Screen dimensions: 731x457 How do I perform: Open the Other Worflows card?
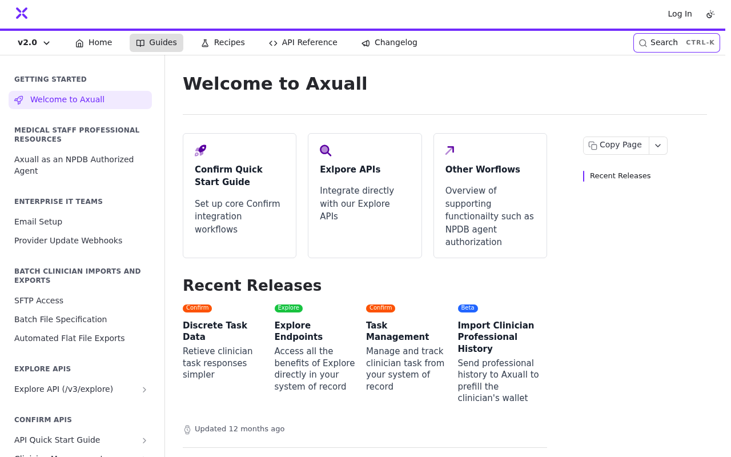[x=490, y=195]
